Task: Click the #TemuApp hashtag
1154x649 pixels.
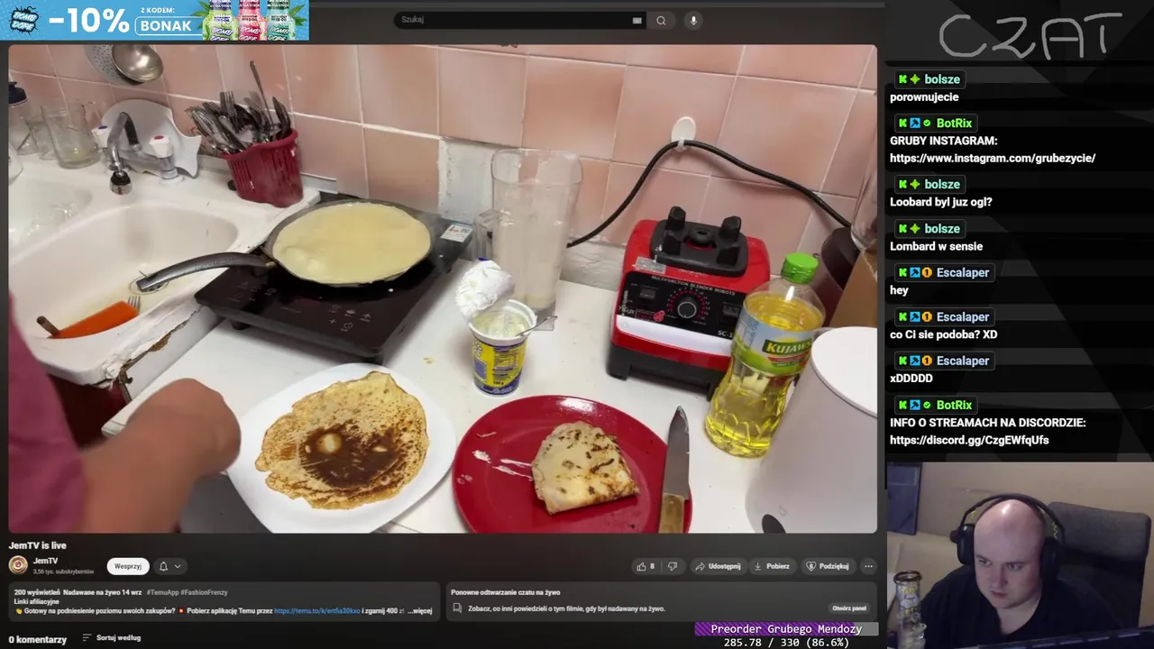Action: tap(163, 592)
